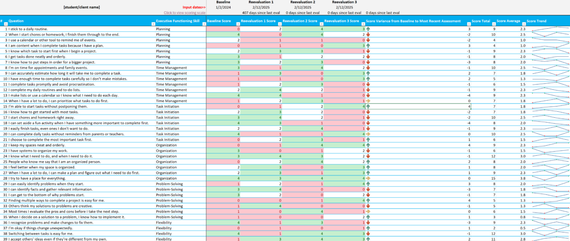Click the down arrow for 'Switching between tasks is easy for me'
Screen dimensions: 570x241
(368, 233)
